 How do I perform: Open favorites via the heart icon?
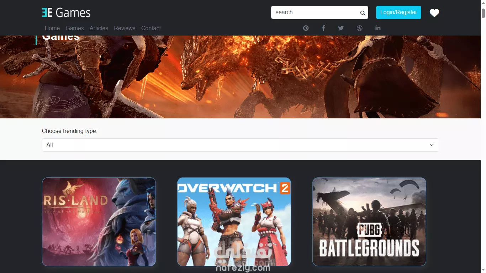pos(434,13)
